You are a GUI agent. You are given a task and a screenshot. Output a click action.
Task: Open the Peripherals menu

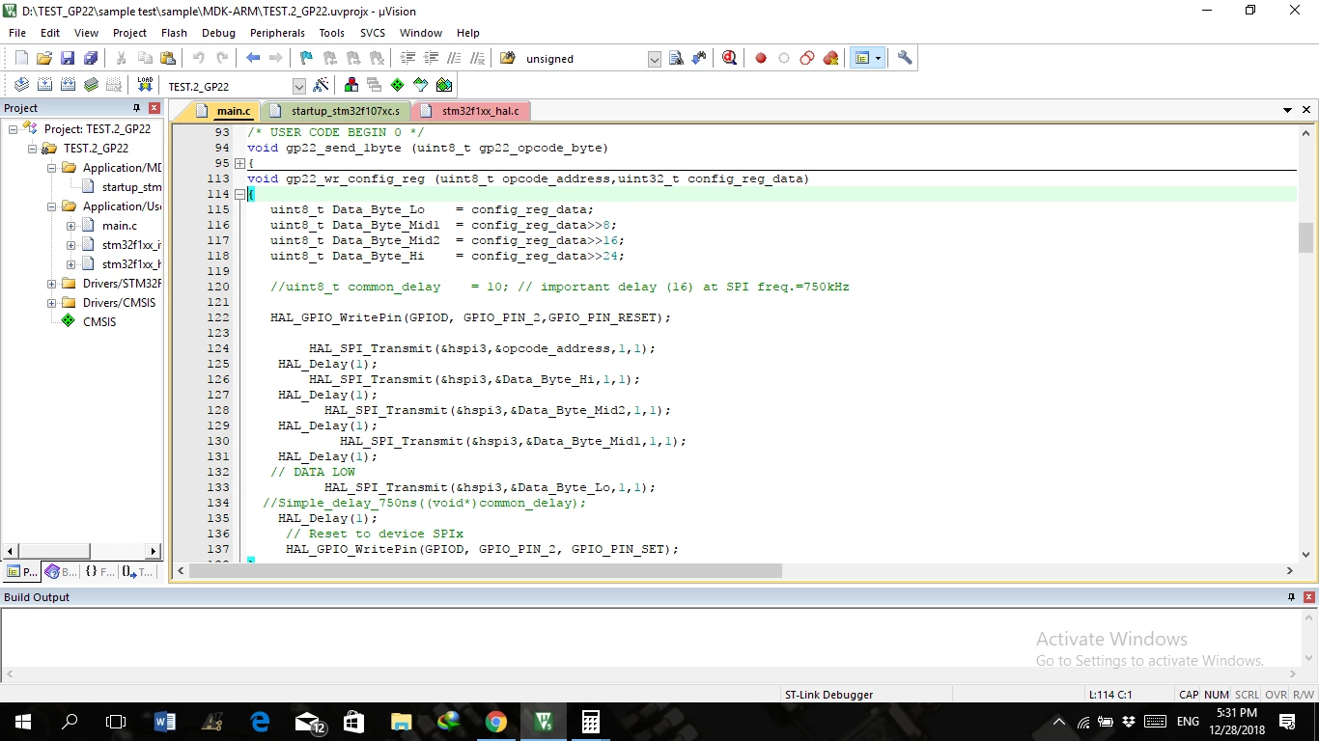pyautogui.click(x=277, y=33)
